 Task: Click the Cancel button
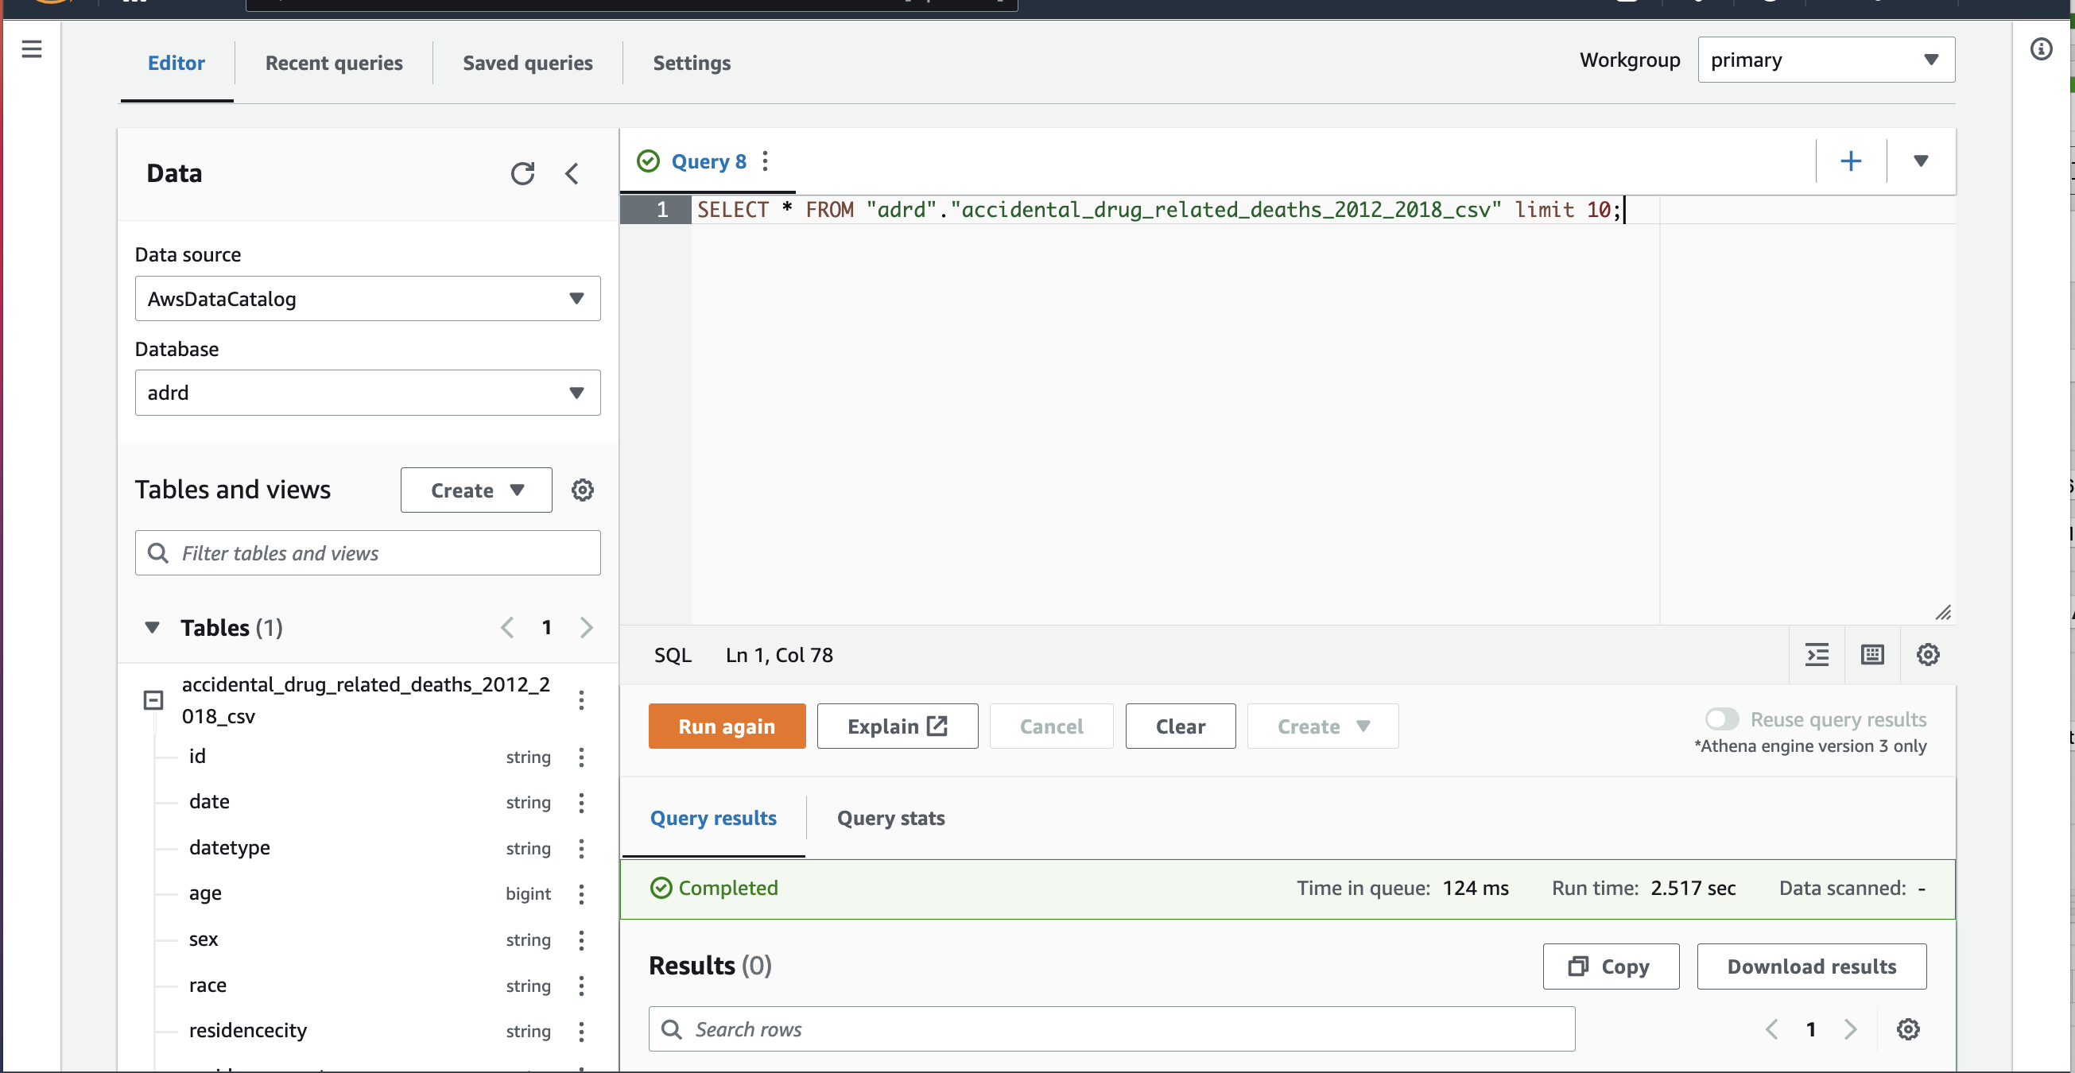tap(1051, 726)
